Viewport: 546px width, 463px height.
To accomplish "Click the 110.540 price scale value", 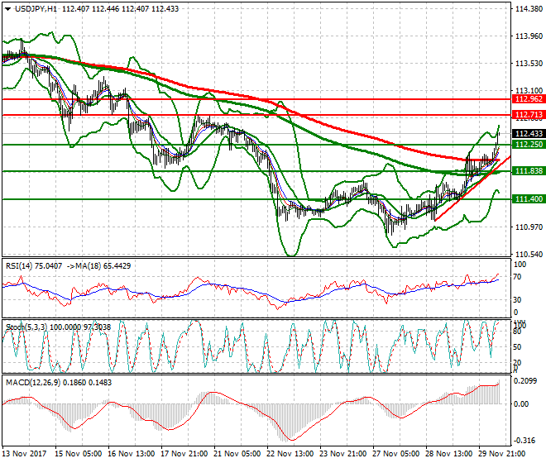I will 529,255.
